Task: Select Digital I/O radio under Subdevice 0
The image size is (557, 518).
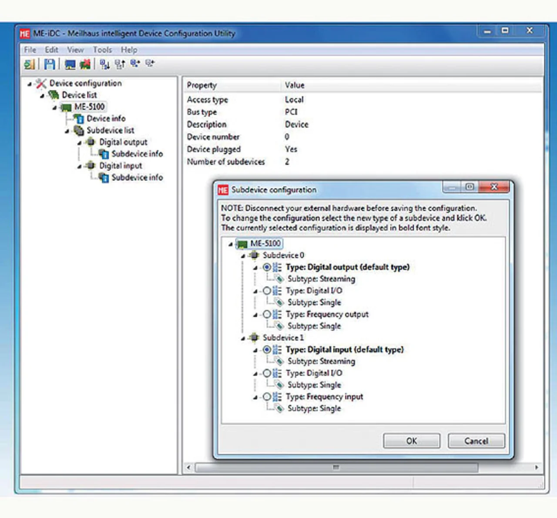Action: 267,290
